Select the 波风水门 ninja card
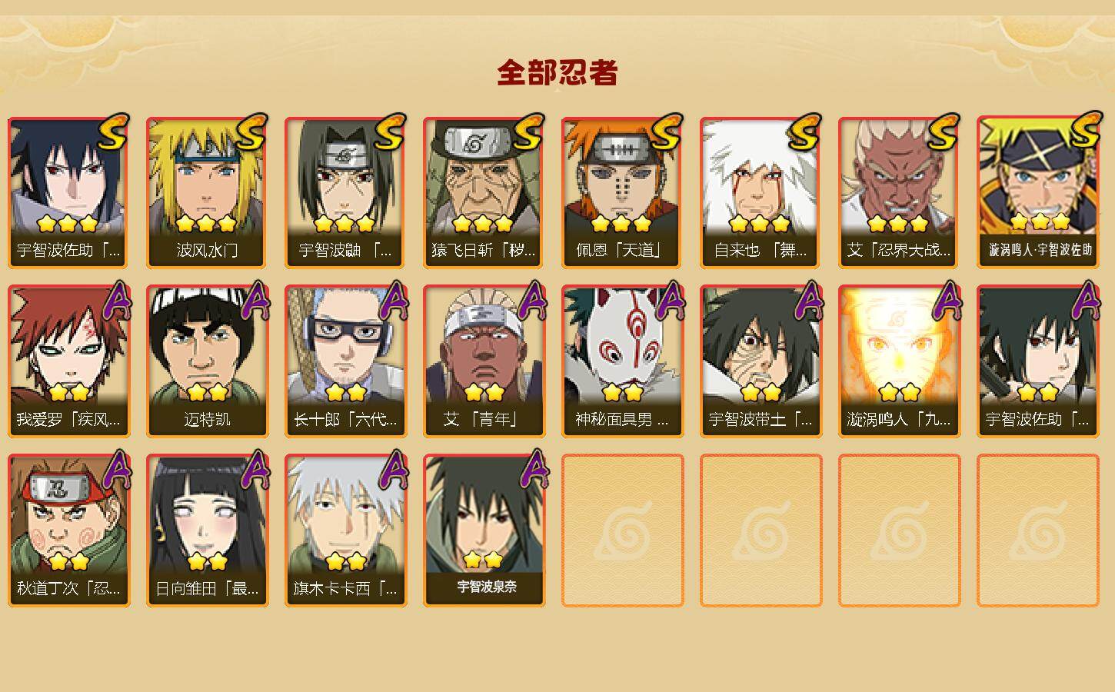1115x692 pixels. click(x=207, y=192)
